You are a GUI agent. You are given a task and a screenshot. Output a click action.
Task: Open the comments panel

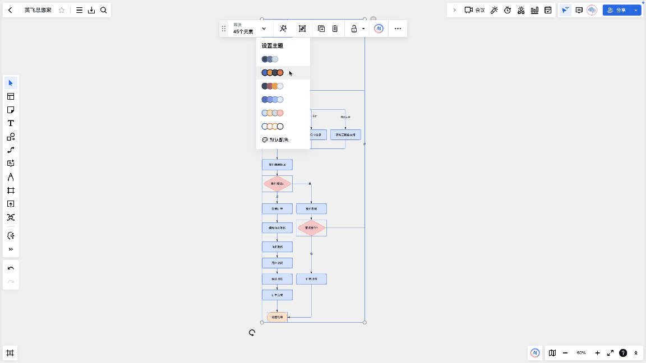tap(579, 10)
